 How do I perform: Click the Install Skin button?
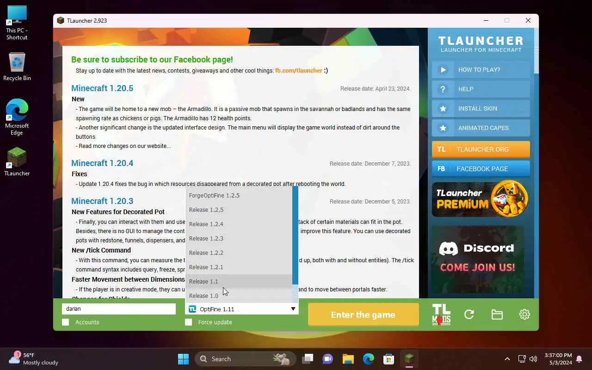coord(481,109)
